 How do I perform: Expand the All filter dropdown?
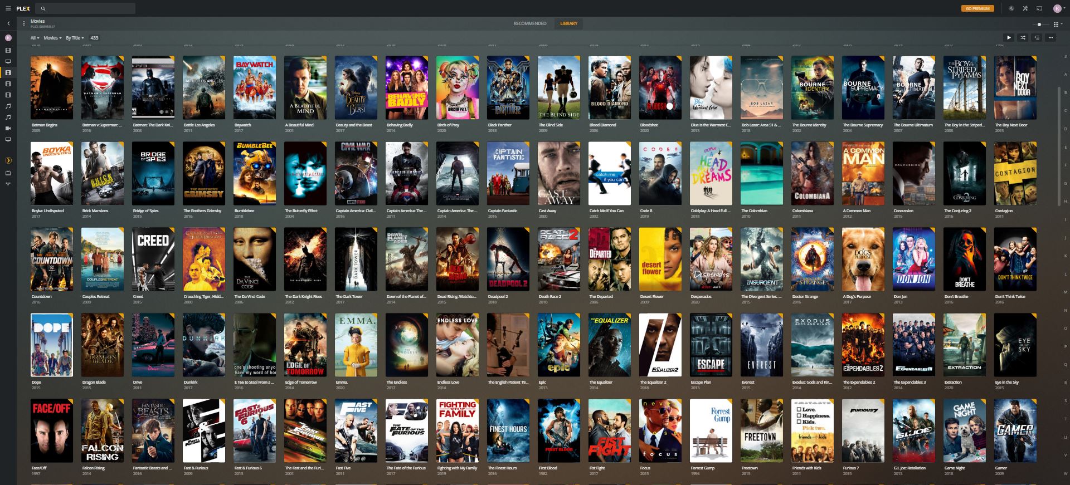point(35,38)
